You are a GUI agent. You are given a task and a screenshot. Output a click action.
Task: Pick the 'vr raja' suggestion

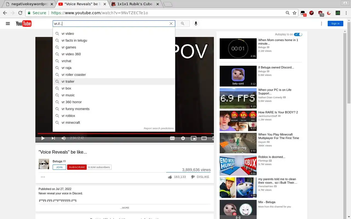pyautogui.click(x=114, y=68)
